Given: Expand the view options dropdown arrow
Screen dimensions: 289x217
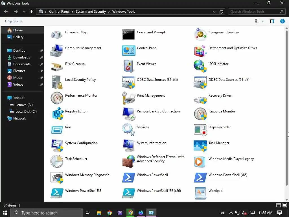Looking at the screenshot, I should [x=263, y=21].
